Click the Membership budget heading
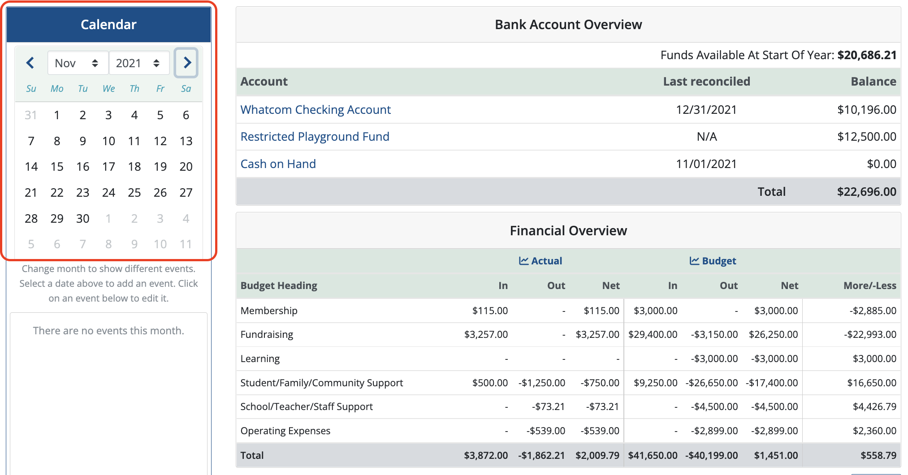Screen dimensions: 908x475 [x=269, y=311]
